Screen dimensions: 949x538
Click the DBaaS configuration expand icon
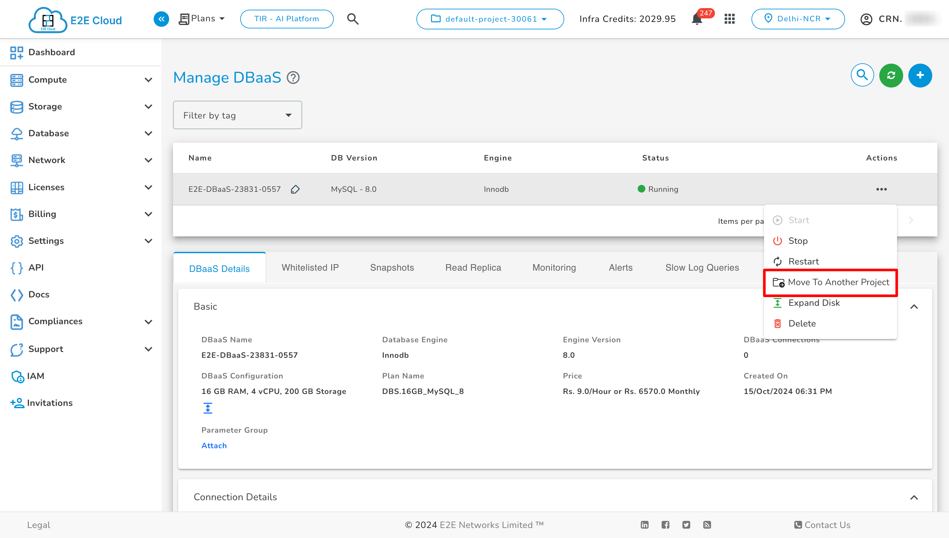(207, 408)
